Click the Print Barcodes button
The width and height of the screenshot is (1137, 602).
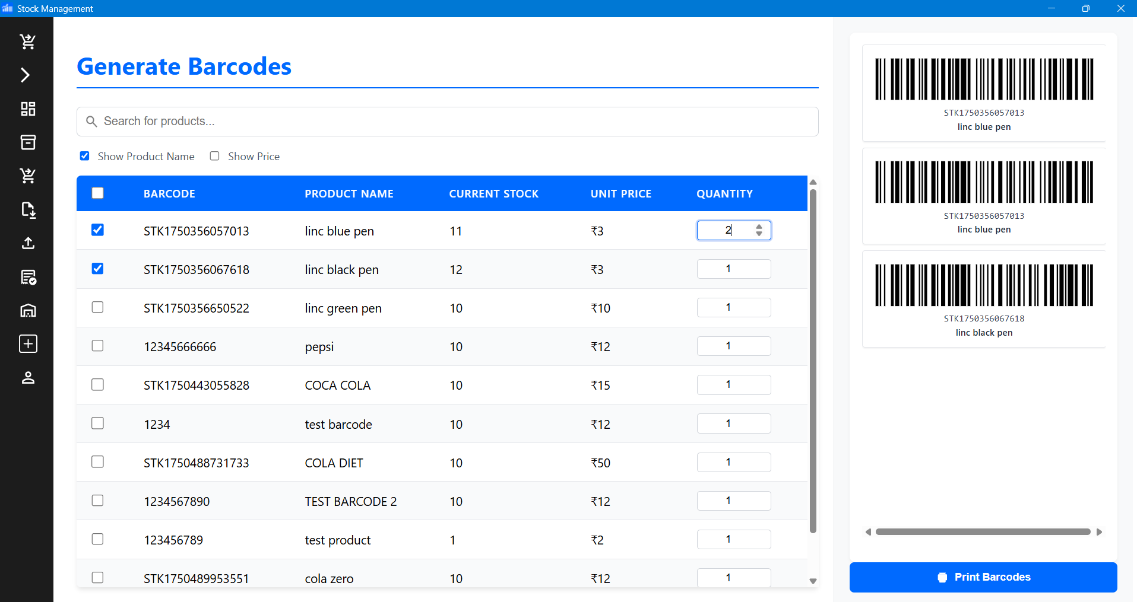point(983,577)
